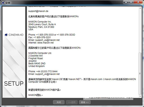Close the window with the red X
Viewport: 144px width, 107px height.
click(138, 2)
